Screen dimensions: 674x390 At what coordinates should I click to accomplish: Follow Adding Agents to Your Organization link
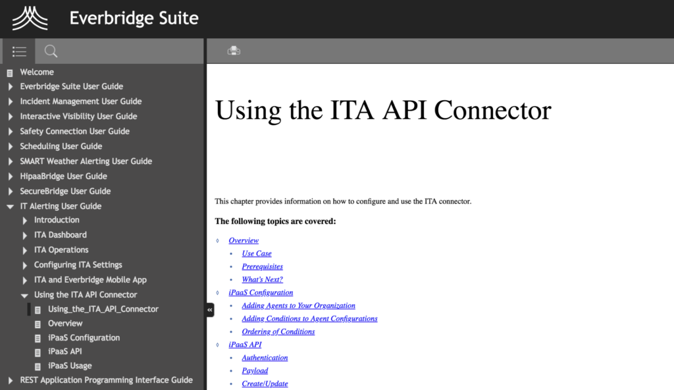[299, 305]
